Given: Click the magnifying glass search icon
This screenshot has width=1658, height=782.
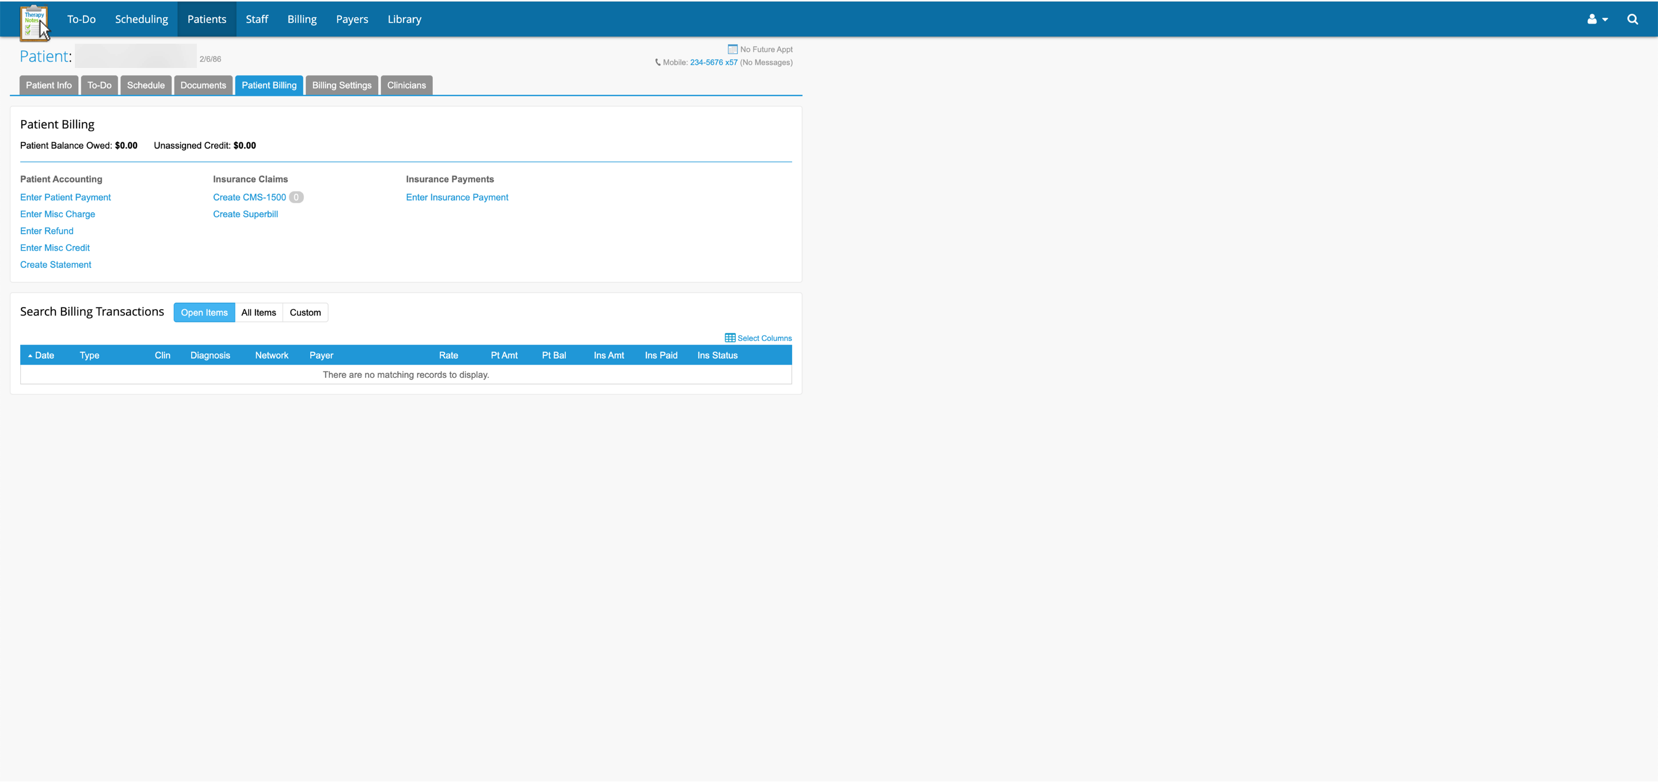Looking at the screenshot, I should [x=1632, y=20].
